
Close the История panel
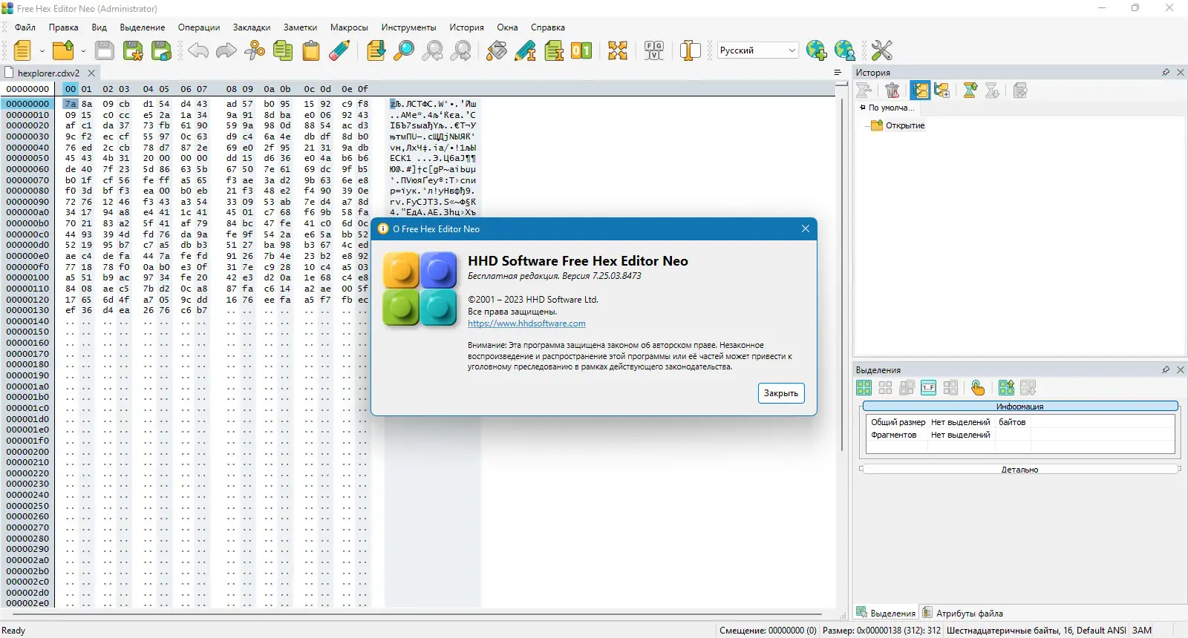pos(1181,73)
